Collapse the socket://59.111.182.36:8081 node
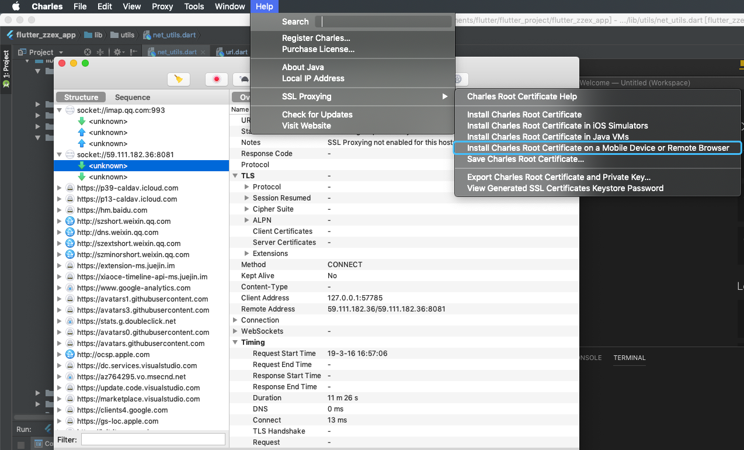 (x=60, y=155)
